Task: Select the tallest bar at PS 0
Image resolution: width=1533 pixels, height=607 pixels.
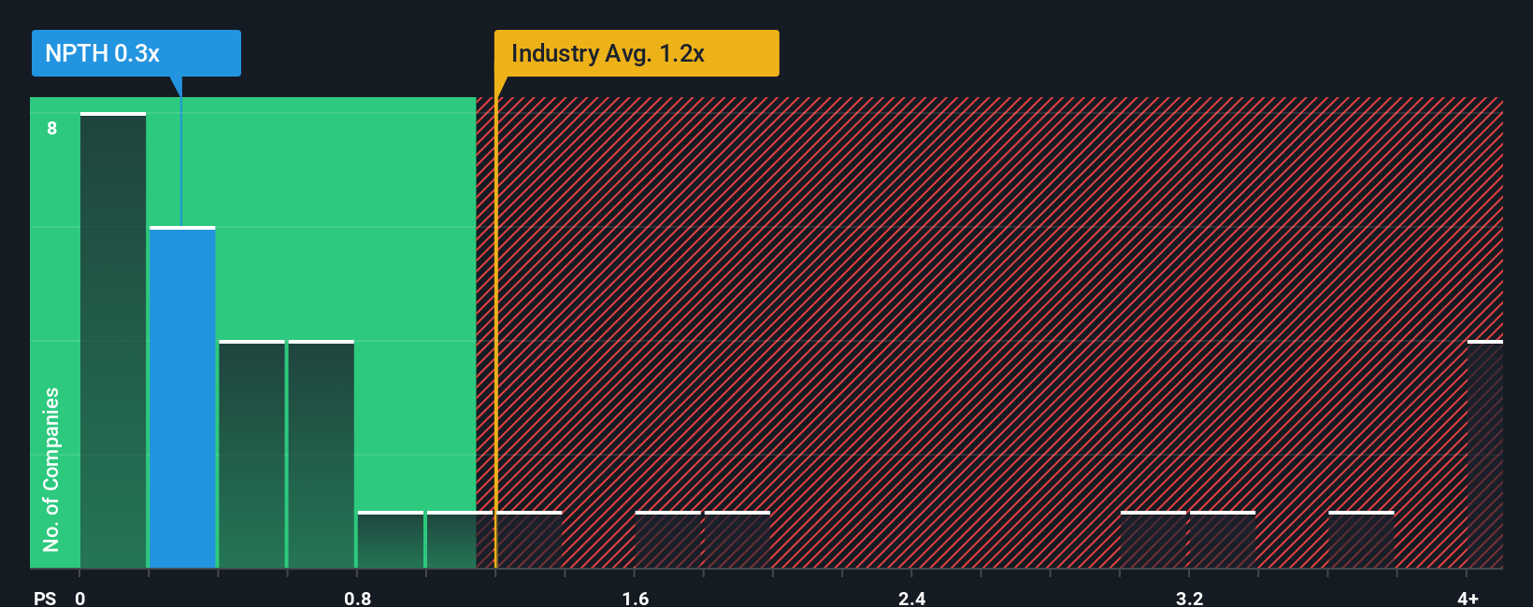Action: coord(113,340)
